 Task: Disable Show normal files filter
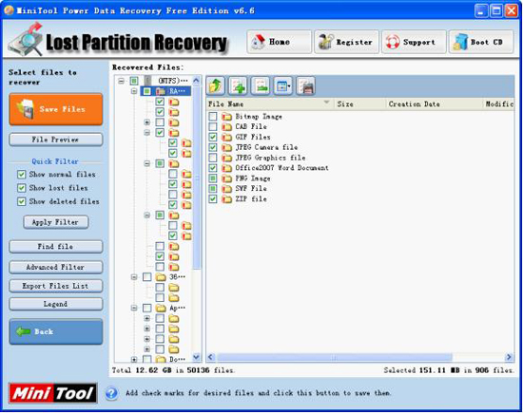point(21,175)
